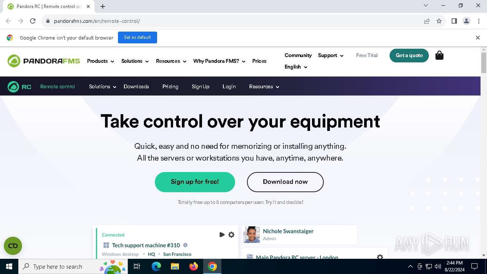
Task: Open the green chat widget button
Action: click(13, 246)
